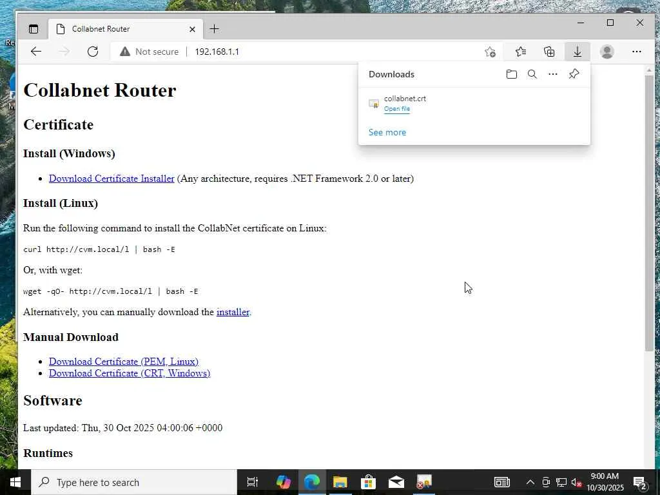The width and height of the screenshot is (660, 495).
Task: Open Task View on the taskbar
Action: click(253, 482)
